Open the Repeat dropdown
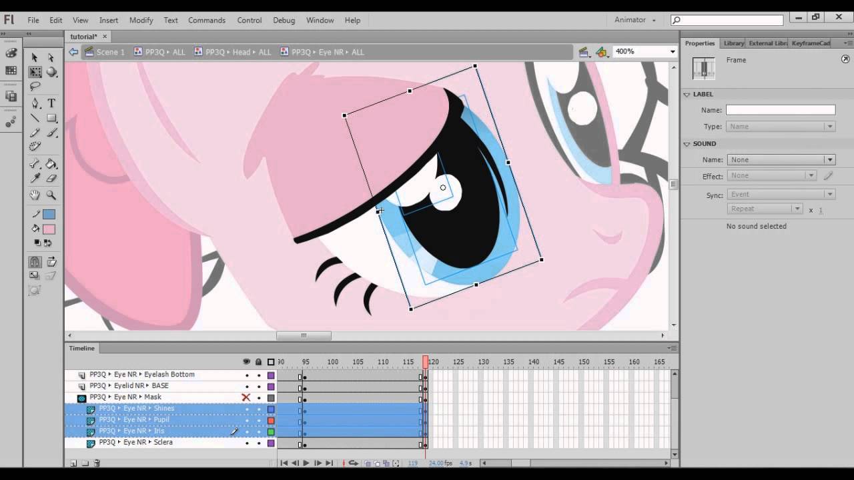 point(765,209)
